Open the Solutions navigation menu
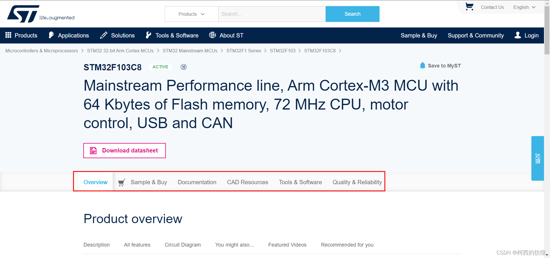This screenshot has height=258, width=550. coord(117,35)
